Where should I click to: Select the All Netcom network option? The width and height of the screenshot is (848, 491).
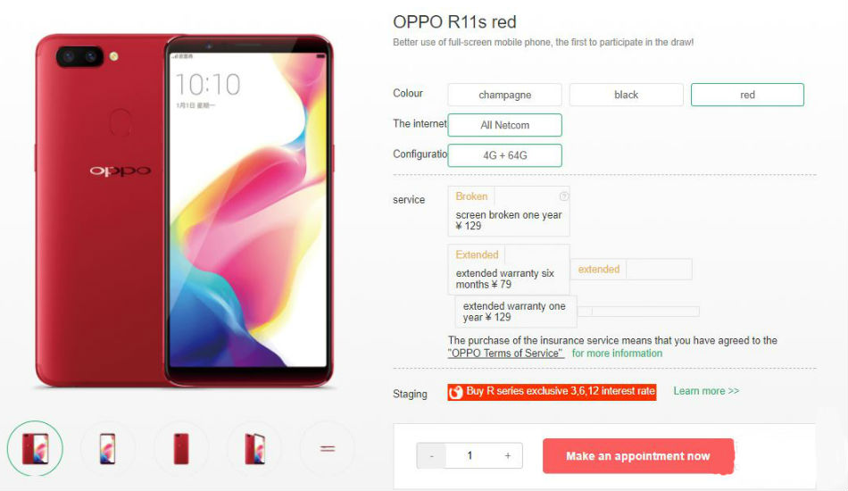click(x=504, y=125)
